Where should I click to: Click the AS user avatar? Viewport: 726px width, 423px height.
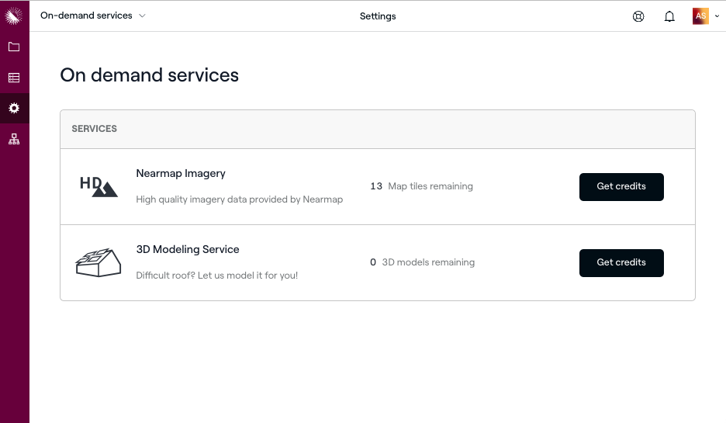[700, 16]
